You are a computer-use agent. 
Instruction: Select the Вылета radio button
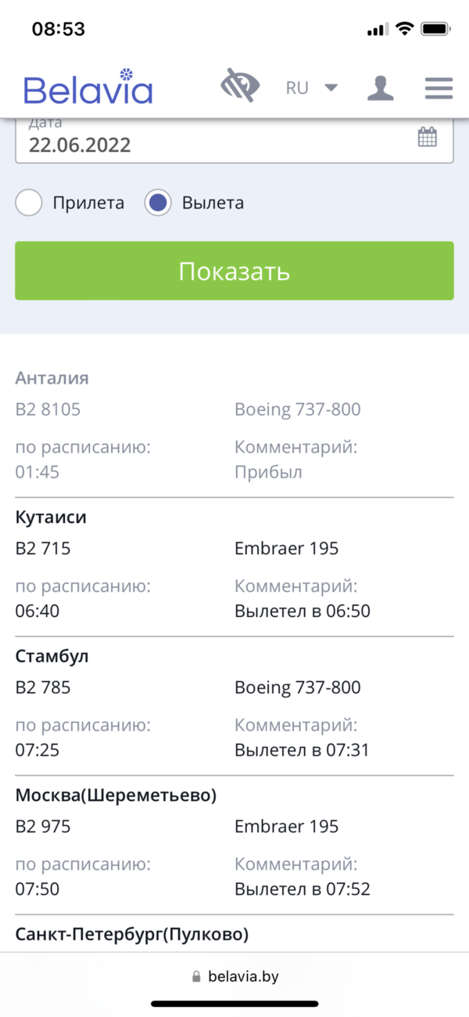tap(158, 204)
